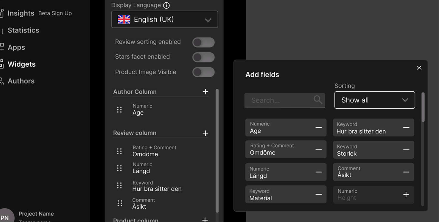
Task: Click the search magnifier icon
Action: tap(318, 100)
